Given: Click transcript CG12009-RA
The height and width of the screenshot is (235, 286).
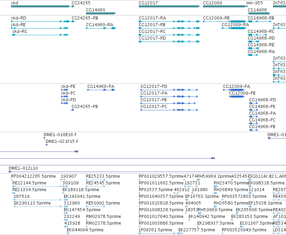Looking at the screenshot, I should (235, 25).
